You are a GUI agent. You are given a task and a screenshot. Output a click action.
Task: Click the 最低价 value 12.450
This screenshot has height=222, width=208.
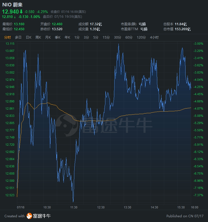(x=19, y=29)
